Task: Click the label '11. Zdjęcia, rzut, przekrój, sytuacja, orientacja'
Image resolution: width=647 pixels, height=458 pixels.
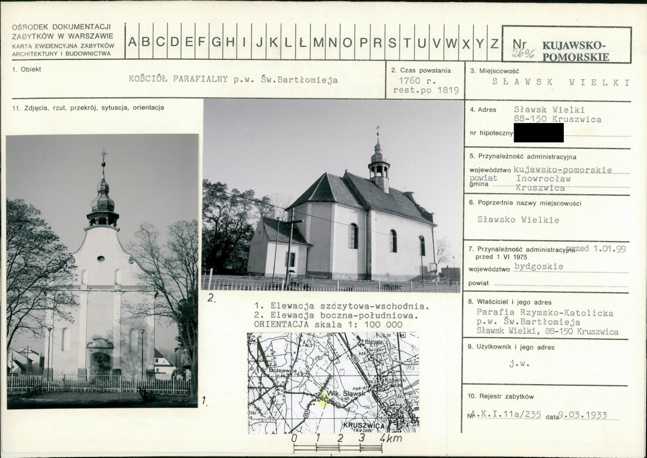Action: (88, 108)
